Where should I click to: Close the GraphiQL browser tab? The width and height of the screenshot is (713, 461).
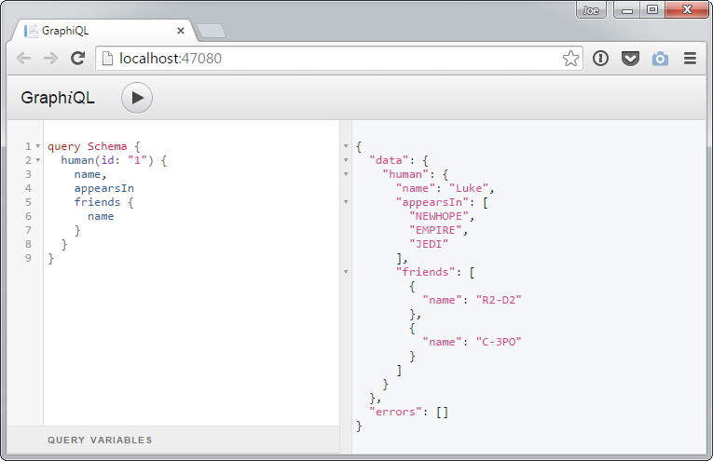tap(181, 31)
